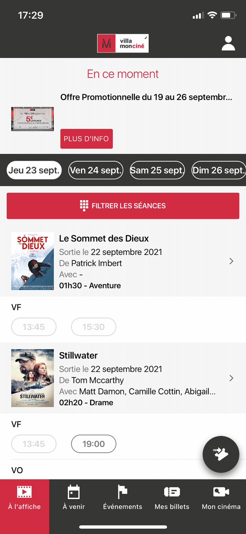
Task: Open Mon cinéma camera tab
Action: [221, 498]
